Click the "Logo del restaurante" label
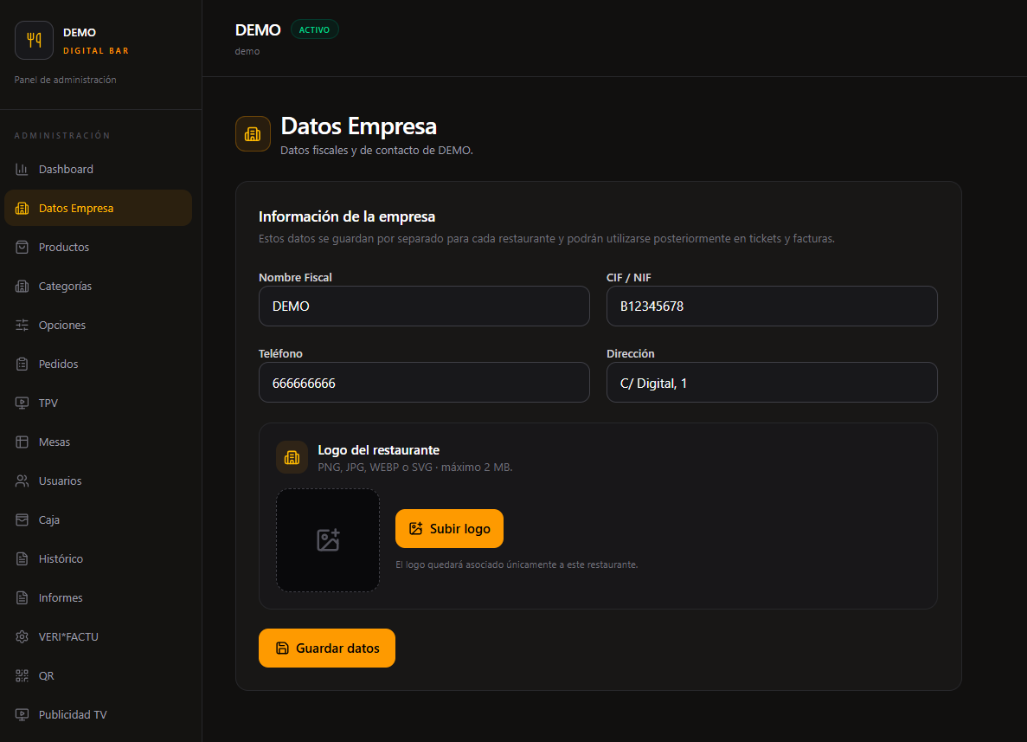This screenshot has height=742, width=1027. pos(379,450)
